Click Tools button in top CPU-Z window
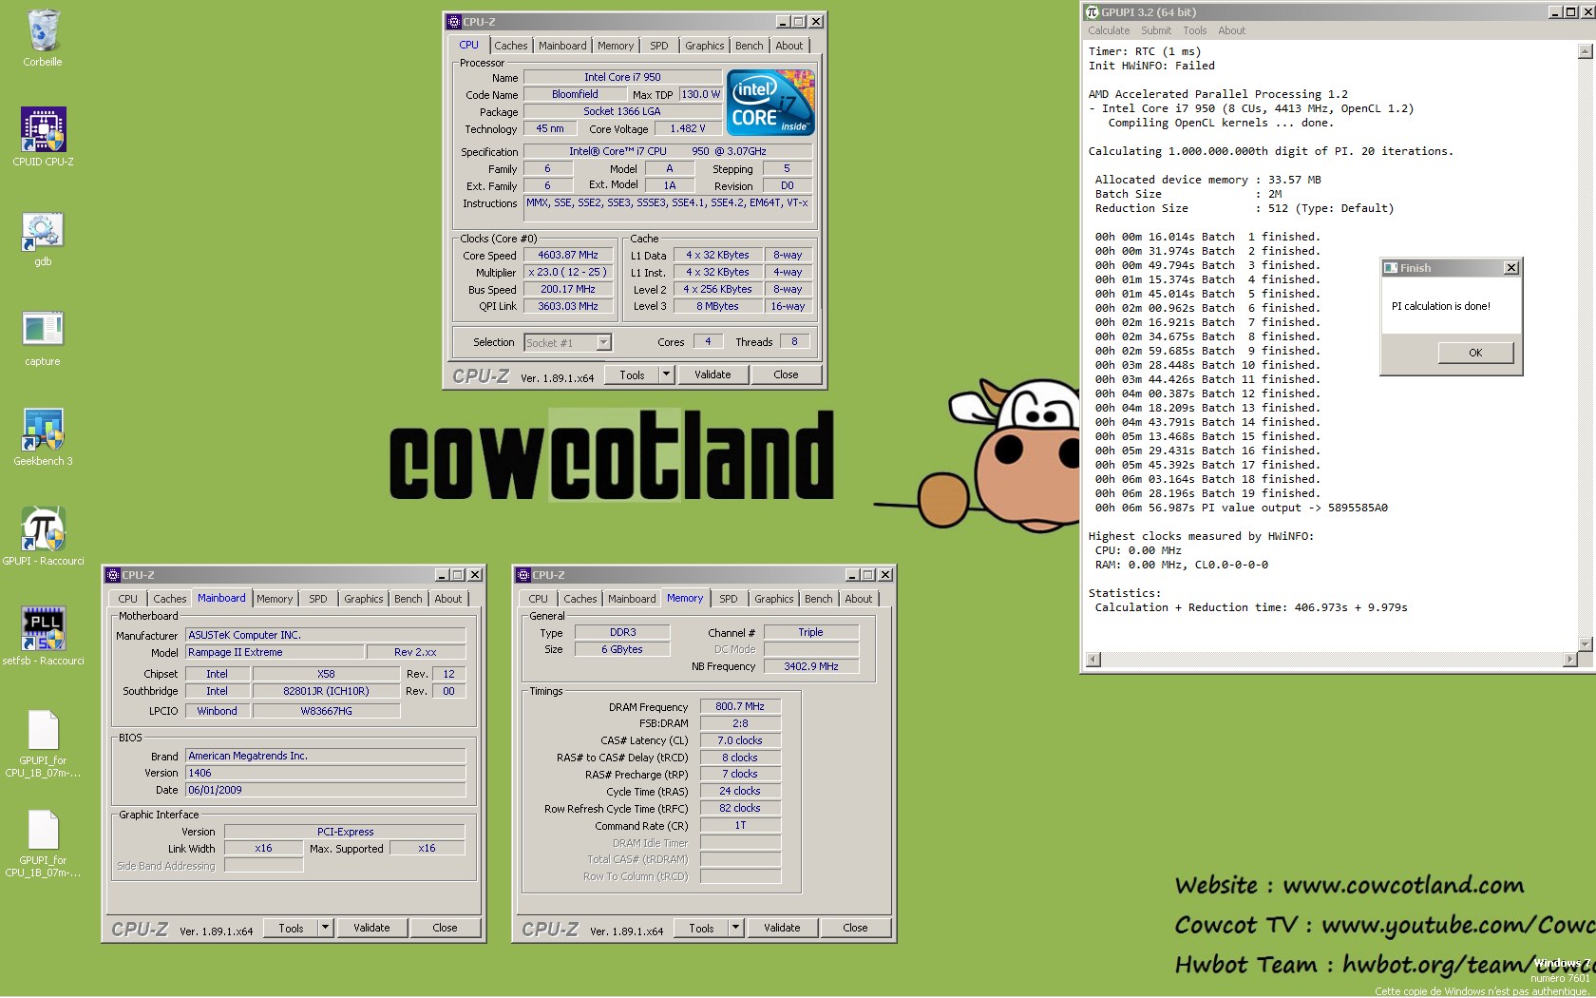 coord(632,374)
